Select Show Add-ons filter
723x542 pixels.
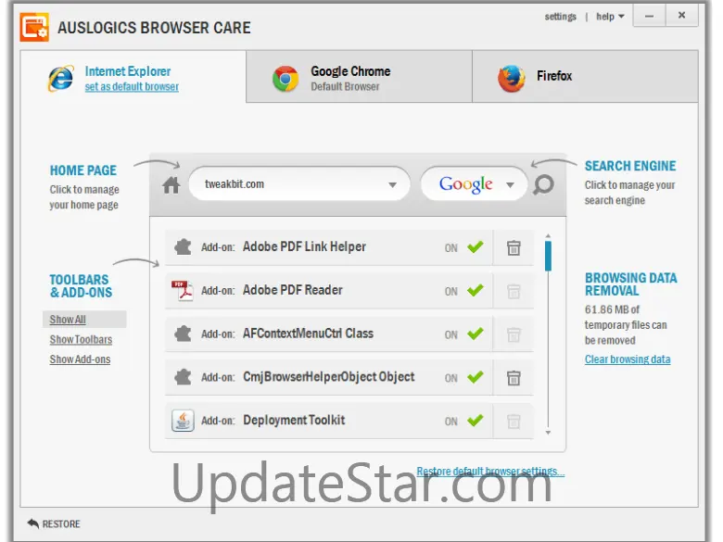point(81,359)
